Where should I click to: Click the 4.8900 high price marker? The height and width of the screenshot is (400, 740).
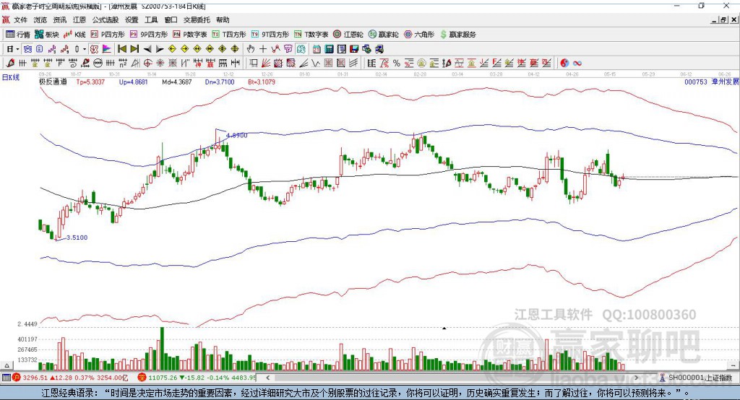coord(236,135)
